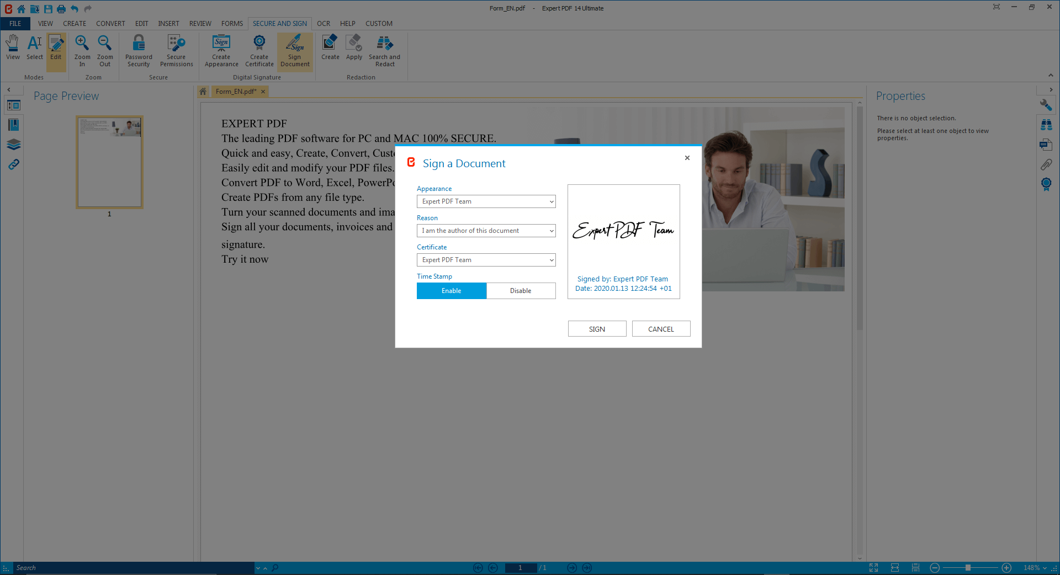Screen dimensions: 1060x575
Task: Click the Create Certificate tool
Action: pos(259,51)
